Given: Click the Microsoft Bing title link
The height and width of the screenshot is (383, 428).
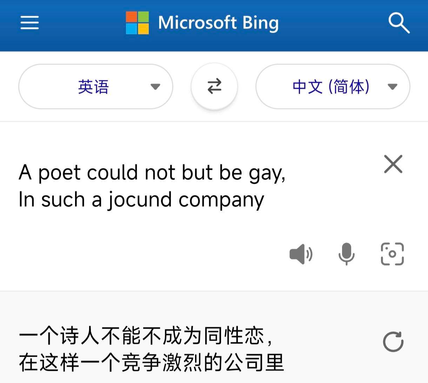Looking at the screenshot, I should click(x=218, y=23).
